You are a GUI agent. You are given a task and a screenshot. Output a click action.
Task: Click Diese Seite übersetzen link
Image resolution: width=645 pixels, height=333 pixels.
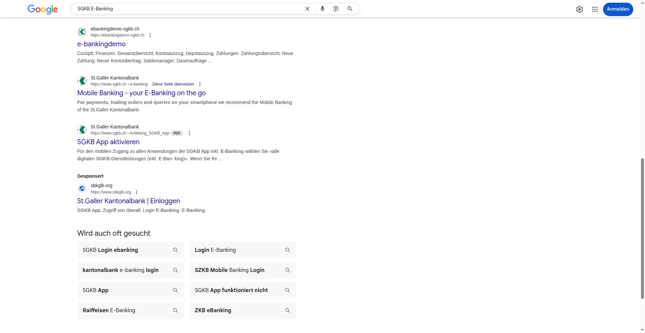pos(173,84)
